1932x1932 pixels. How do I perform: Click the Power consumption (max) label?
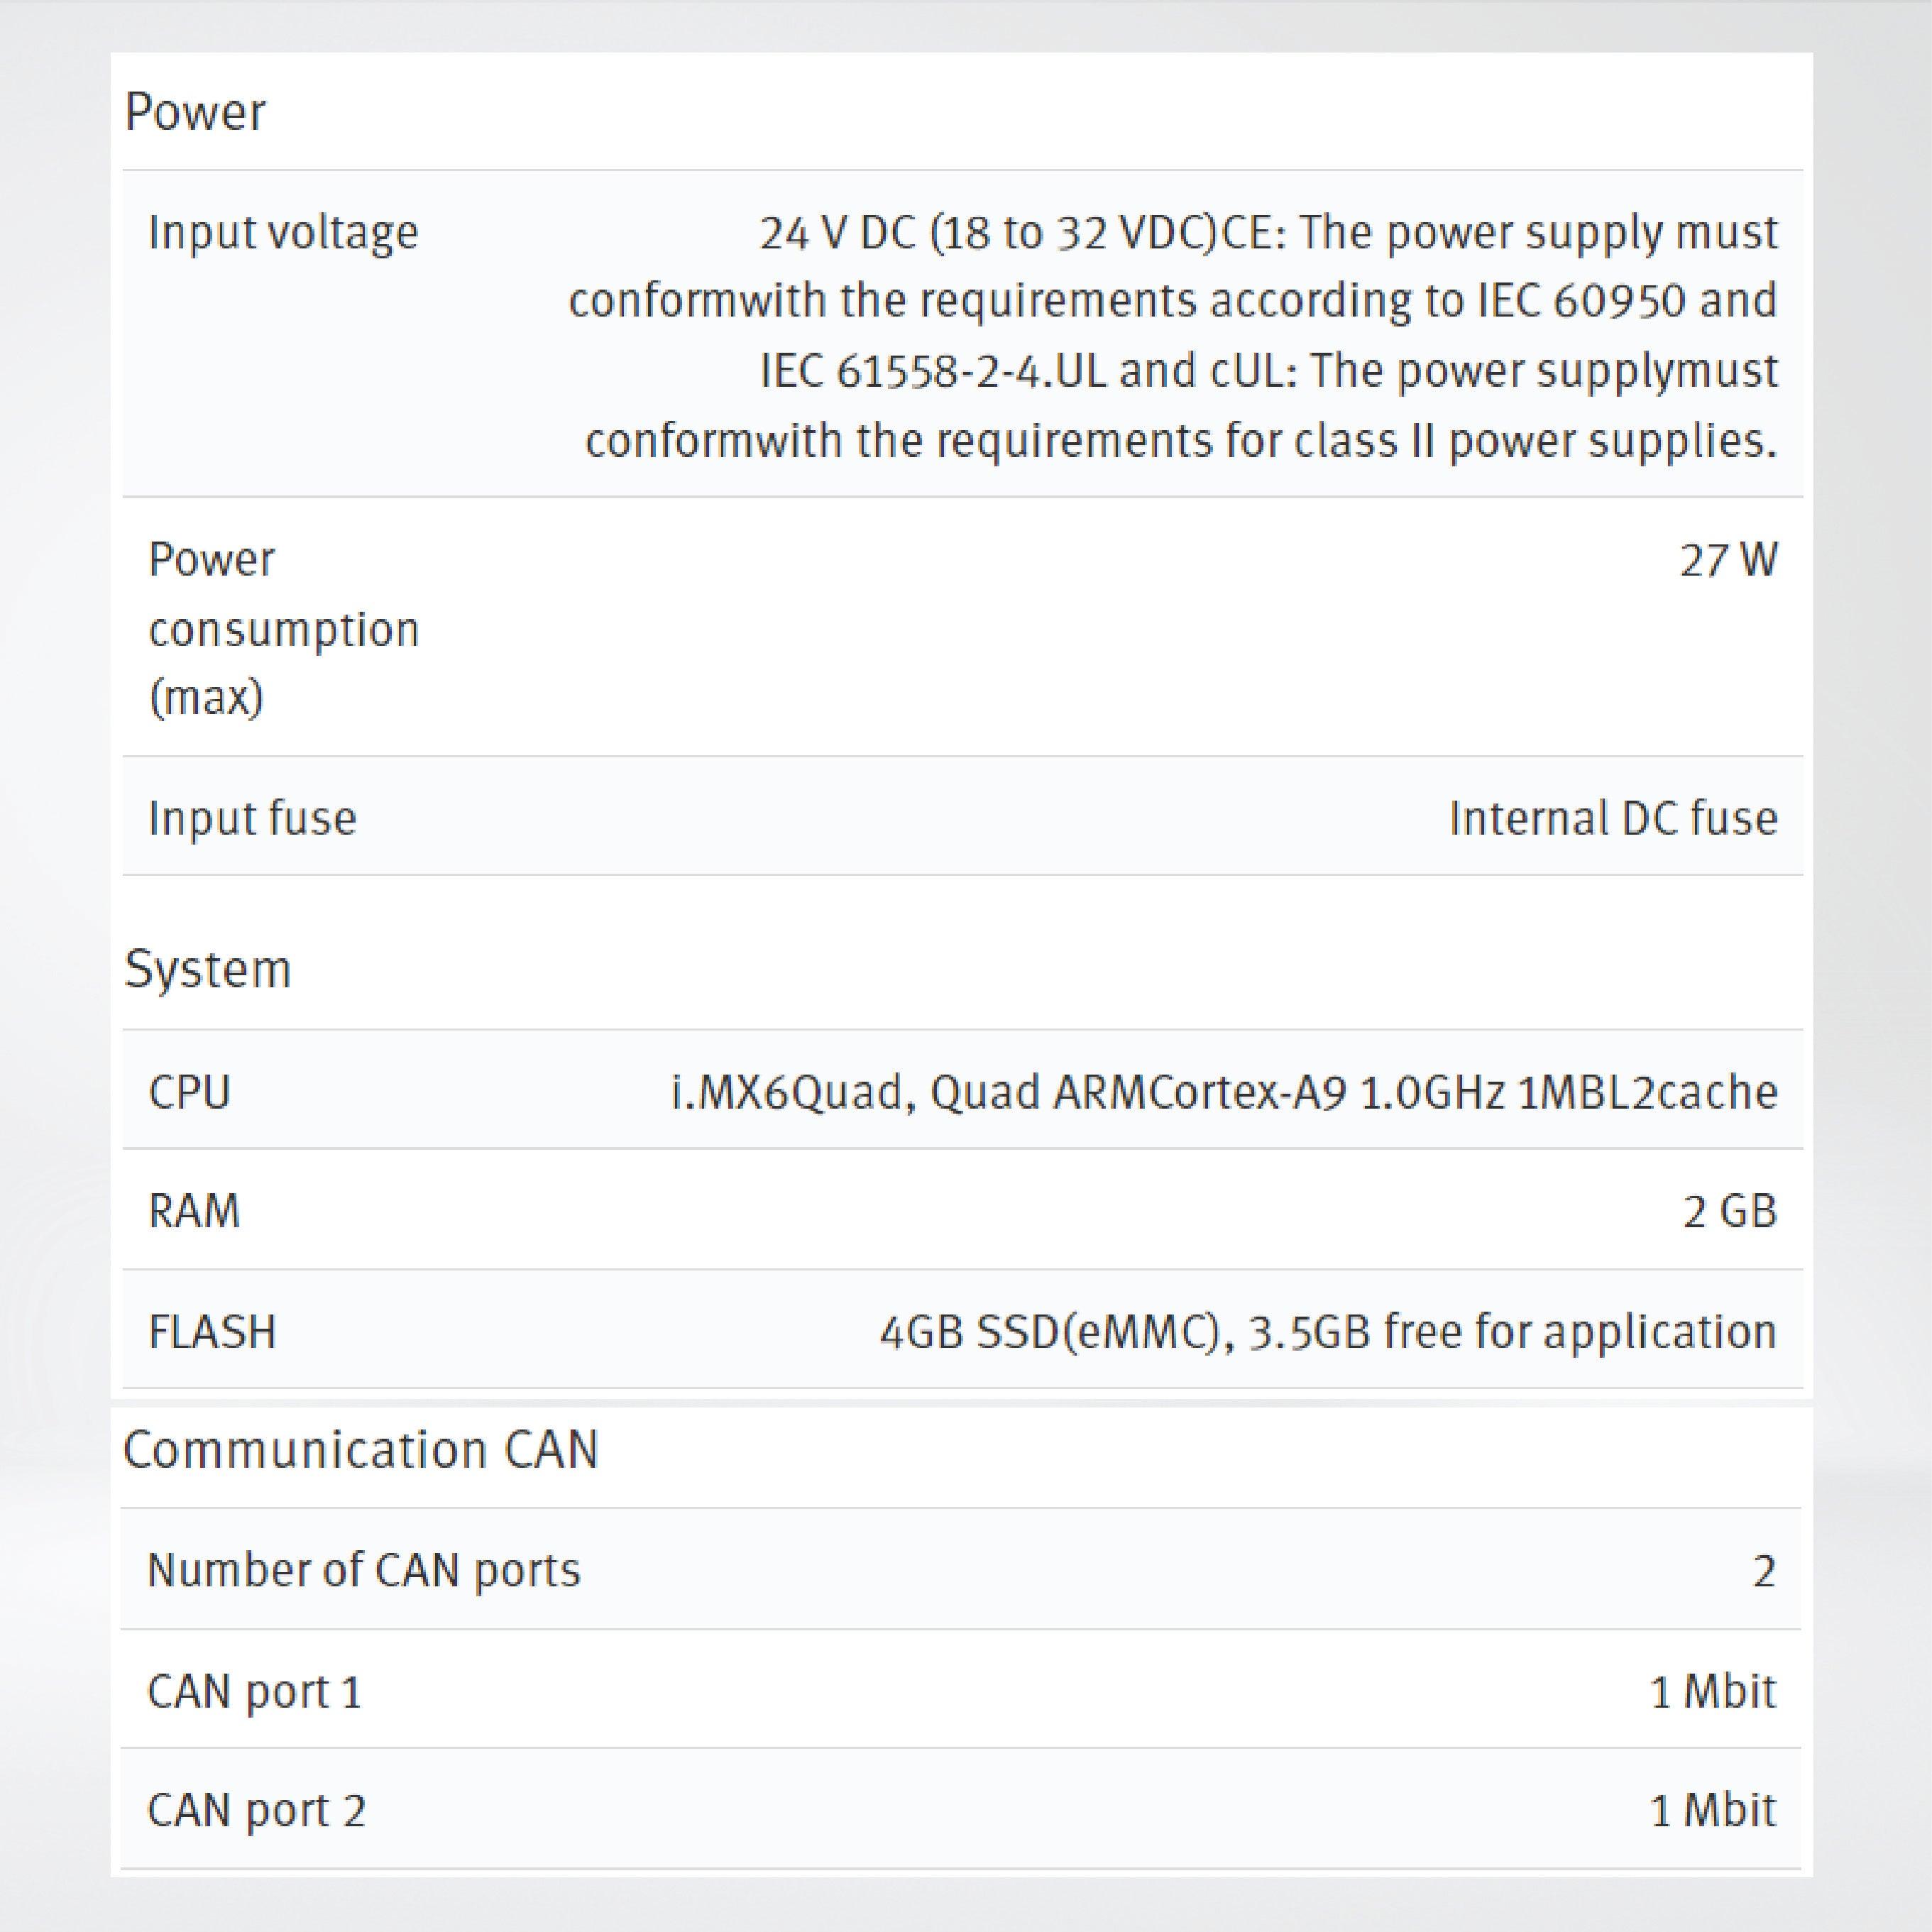click(283, 628)
